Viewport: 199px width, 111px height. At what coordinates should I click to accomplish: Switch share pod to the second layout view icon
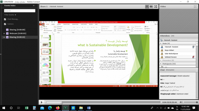click(x=151, y=6)
